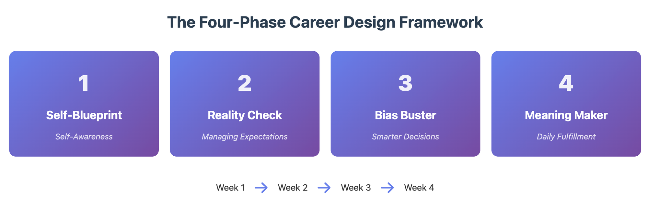The height and width of the screenshot is (207, 648).
Task: Click the Week 3 timeline label
Action: pos(356,188)
